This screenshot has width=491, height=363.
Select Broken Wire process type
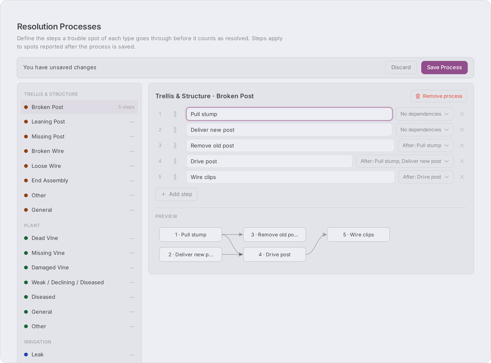(79, 151)
